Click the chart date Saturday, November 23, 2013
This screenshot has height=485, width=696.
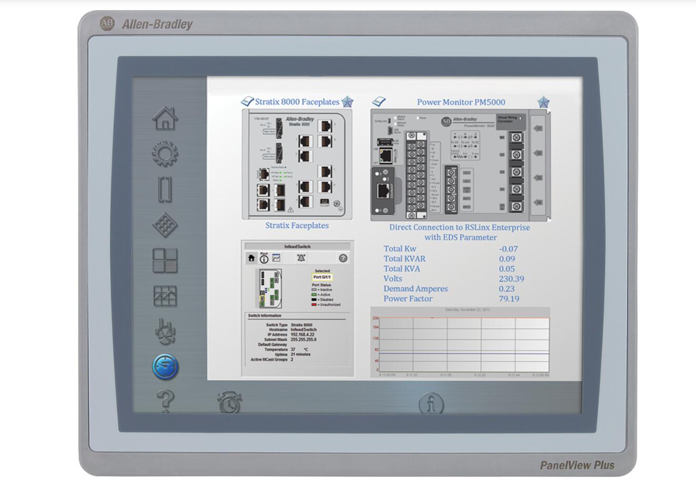point(468,310)
